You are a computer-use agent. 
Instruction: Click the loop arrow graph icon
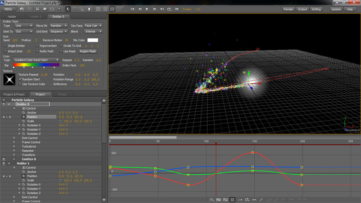tap(247, 200)
